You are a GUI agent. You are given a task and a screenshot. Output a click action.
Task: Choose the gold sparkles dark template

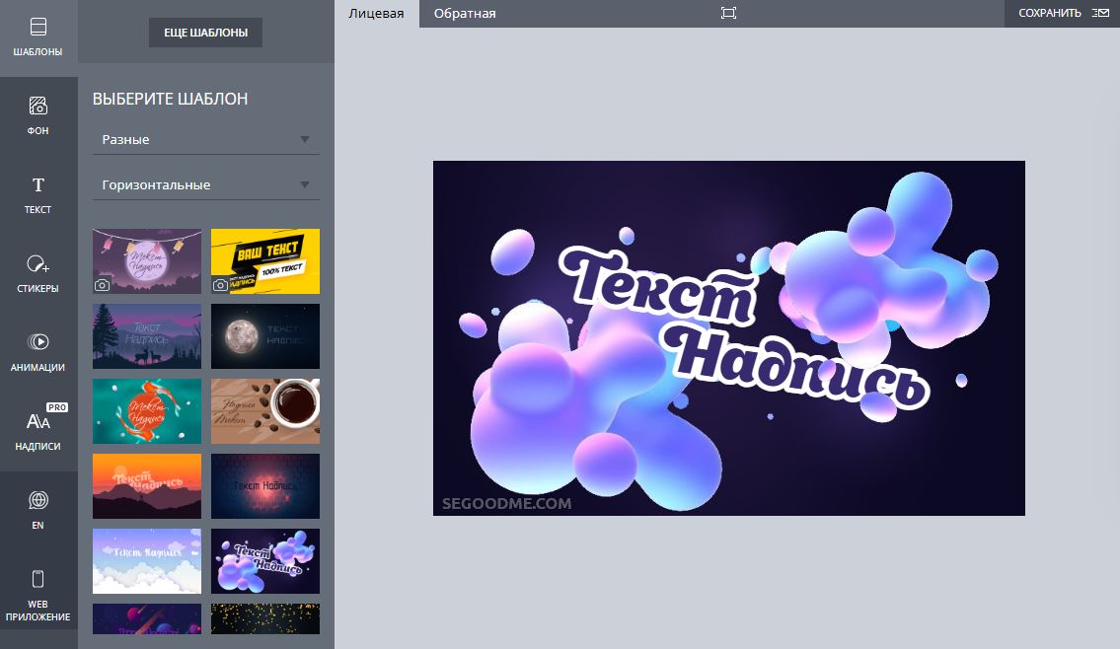(x=265, y=619)
